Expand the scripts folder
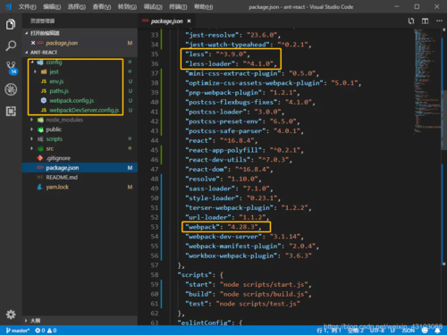 click(x=31, y=138)
